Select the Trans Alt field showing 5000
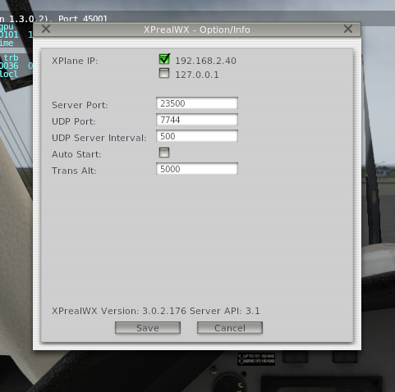 [197, 169]
